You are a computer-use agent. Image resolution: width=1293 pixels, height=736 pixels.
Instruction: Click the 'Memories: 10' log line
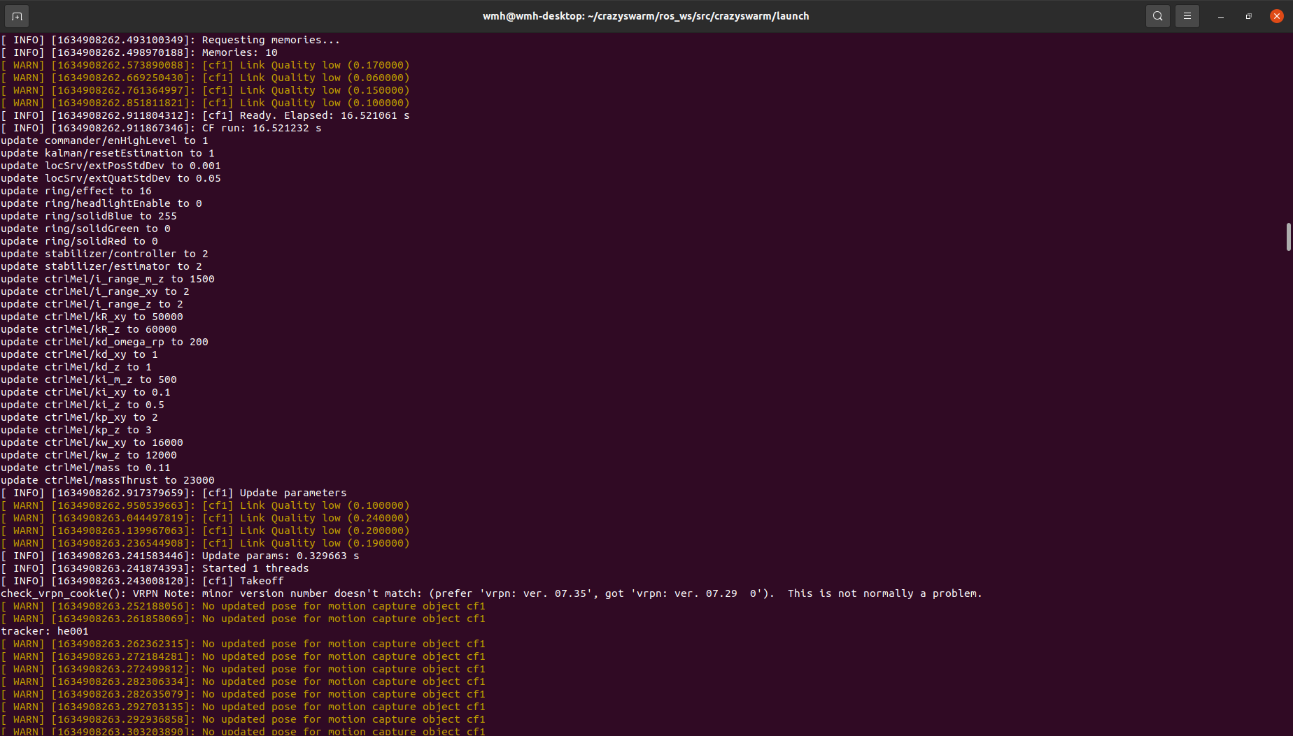click(139, 52)
